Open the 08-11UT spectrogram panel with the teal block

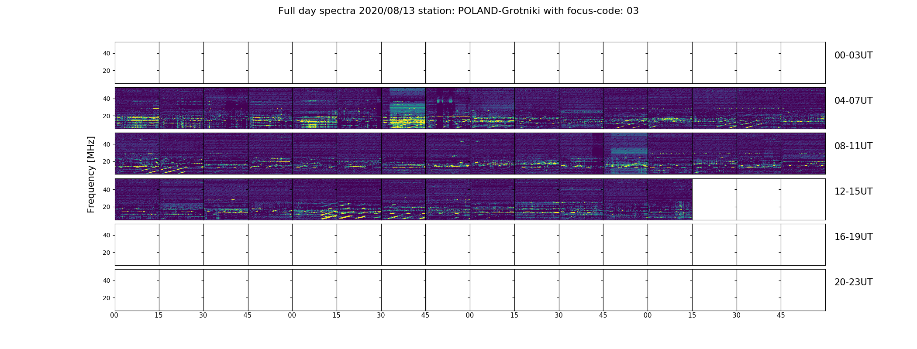pos(625,154)
